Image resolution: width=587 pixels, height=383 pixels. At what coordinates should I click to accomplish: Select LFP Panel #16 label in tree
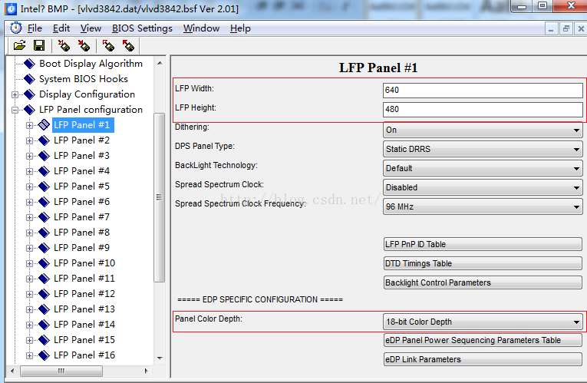84,355
